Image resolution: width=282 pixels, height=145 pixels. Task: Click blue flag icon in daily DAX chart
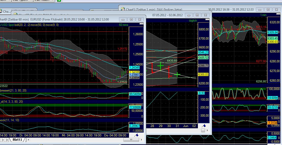[x=204, y=125]
